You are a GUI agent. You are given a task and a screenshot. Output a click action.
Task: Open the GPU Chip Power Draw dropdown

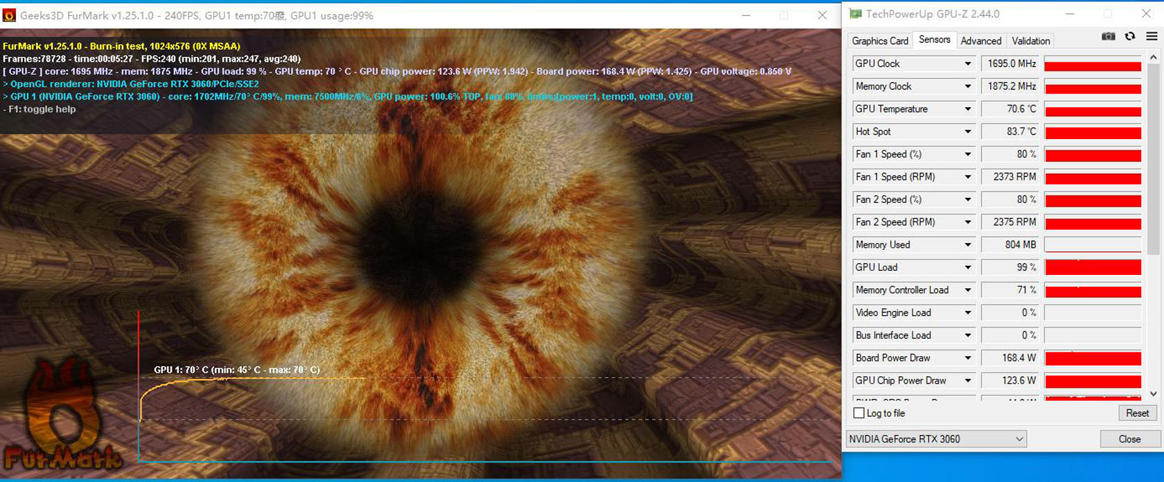point(968,381)
